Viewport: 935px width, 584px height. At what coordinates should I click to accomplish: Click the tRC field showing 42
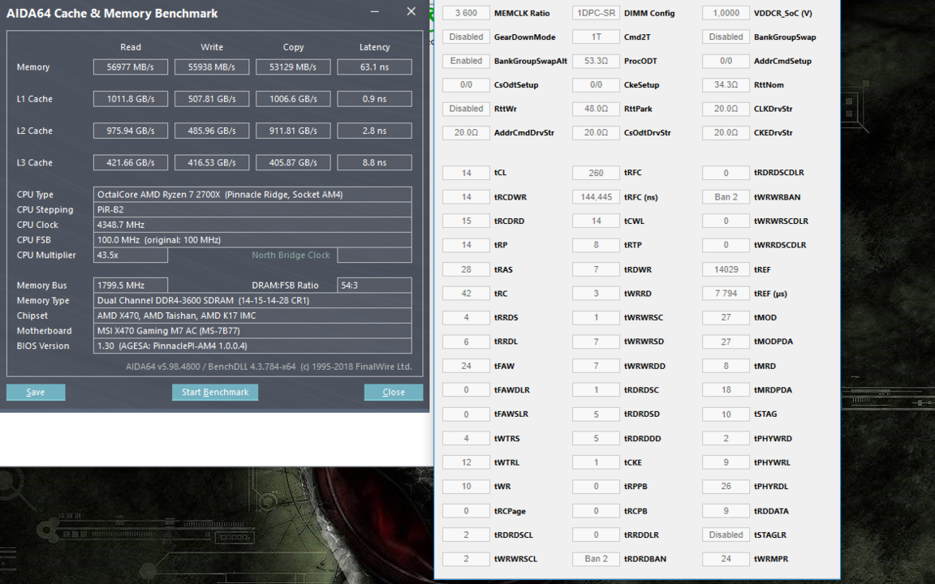point(467,293)
